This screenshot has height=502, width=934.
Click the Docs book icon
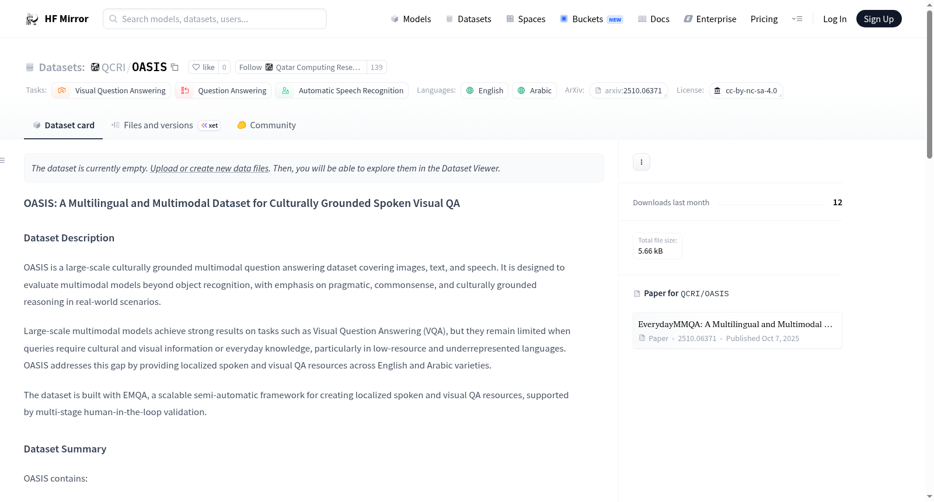click(x=642, y=19)
